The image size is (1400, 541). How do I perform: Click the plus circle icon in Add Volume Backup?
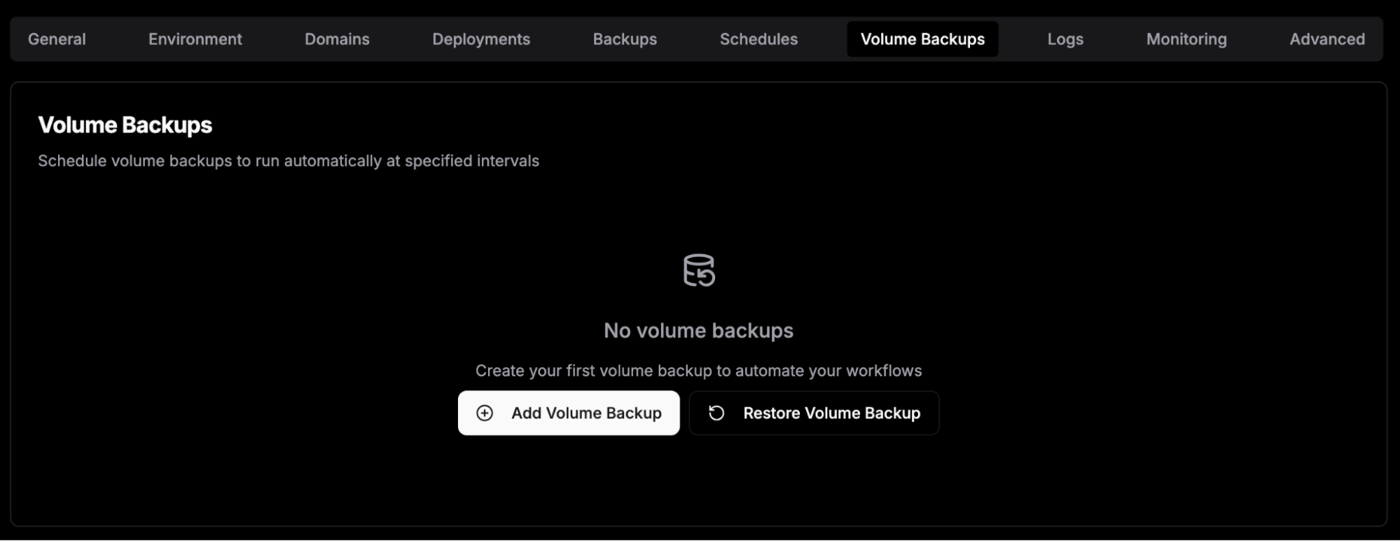point(485,413)
